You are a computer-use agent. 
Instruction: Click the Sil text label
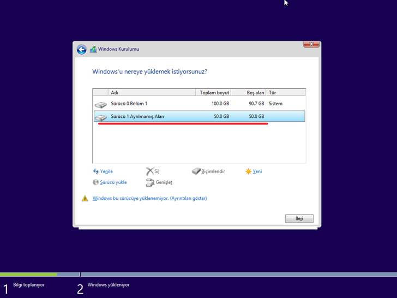[x=157, y=171]
